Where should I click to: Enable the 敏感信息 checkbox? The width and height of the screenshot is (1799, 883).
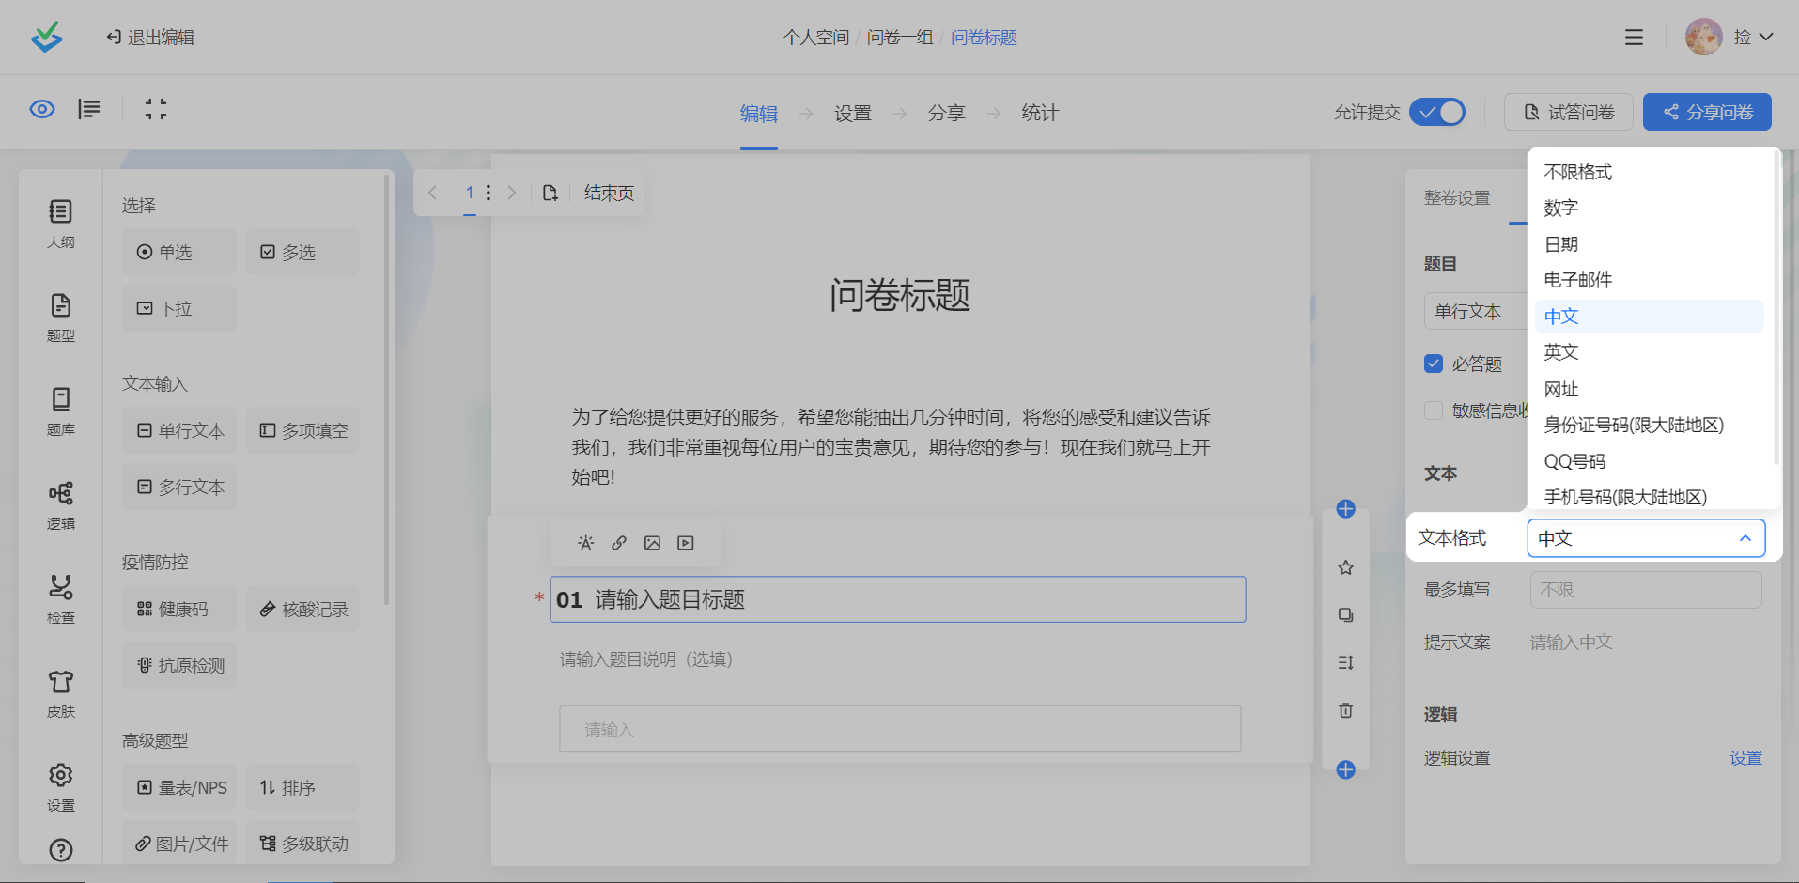[1434, 411]
